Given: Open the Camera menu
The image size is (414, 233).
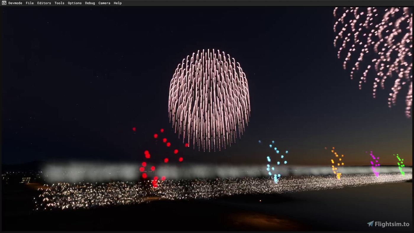Looking at the screenshot, I should click(x=104, y=3).
